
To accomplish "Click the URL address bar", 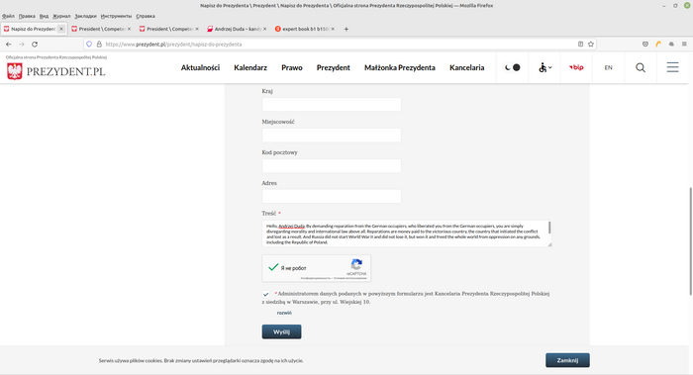I will point(340,45).
